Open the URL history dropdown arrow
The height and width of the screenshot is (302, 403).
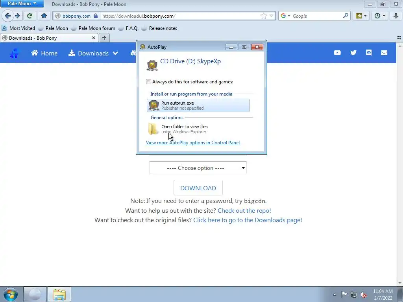pos(271,16)
